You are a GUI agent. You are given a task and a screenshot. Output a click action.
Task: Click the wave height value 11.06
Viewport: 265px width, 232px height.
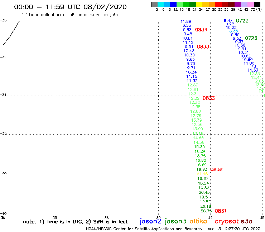point(249,63)
